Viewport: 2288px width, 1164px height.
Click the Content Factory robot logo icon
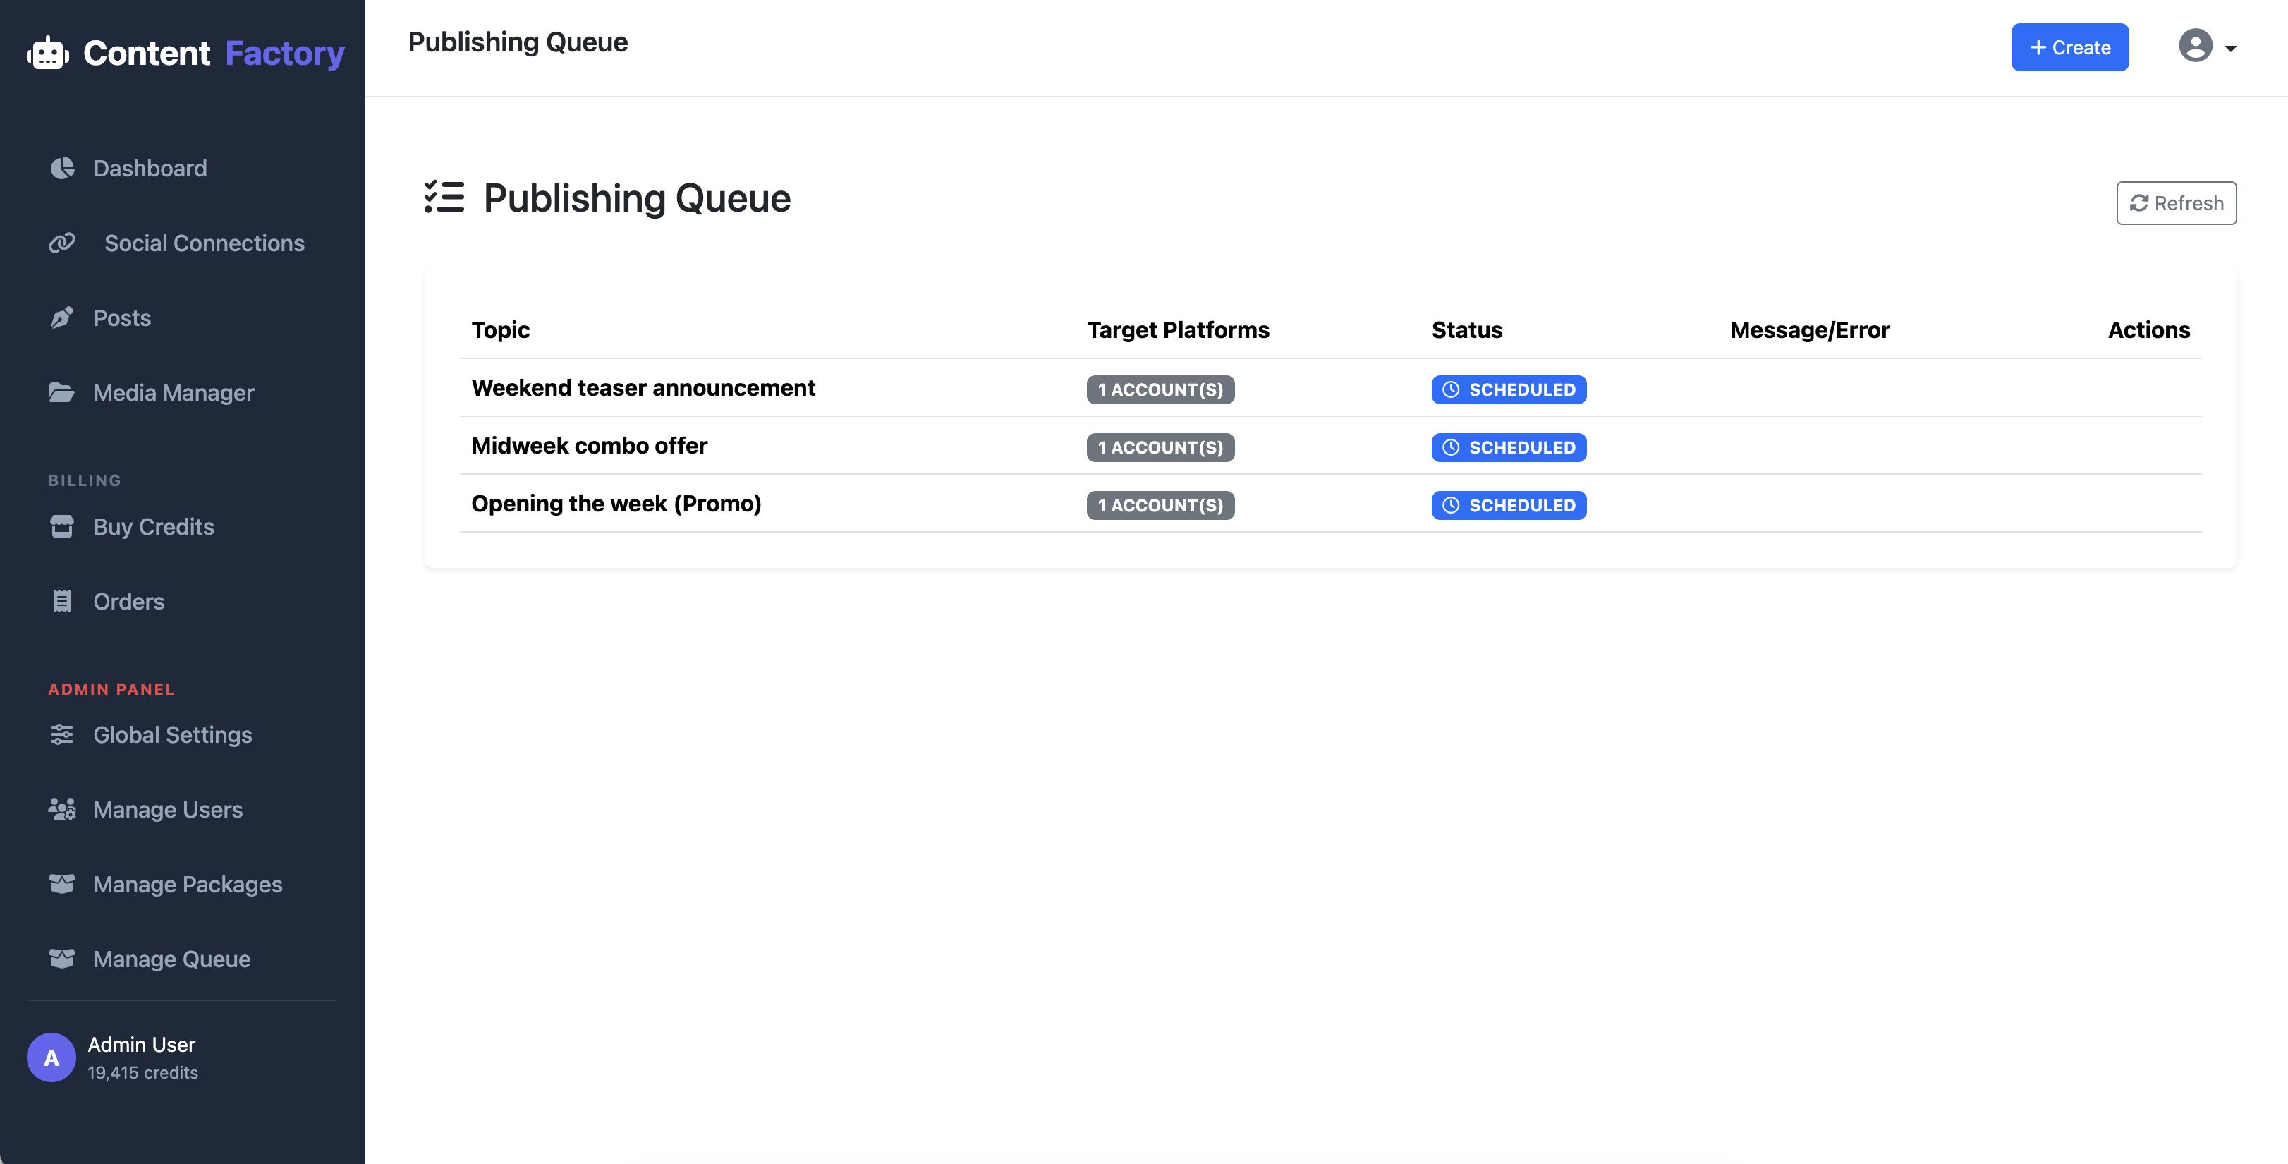tap(48, 54)
